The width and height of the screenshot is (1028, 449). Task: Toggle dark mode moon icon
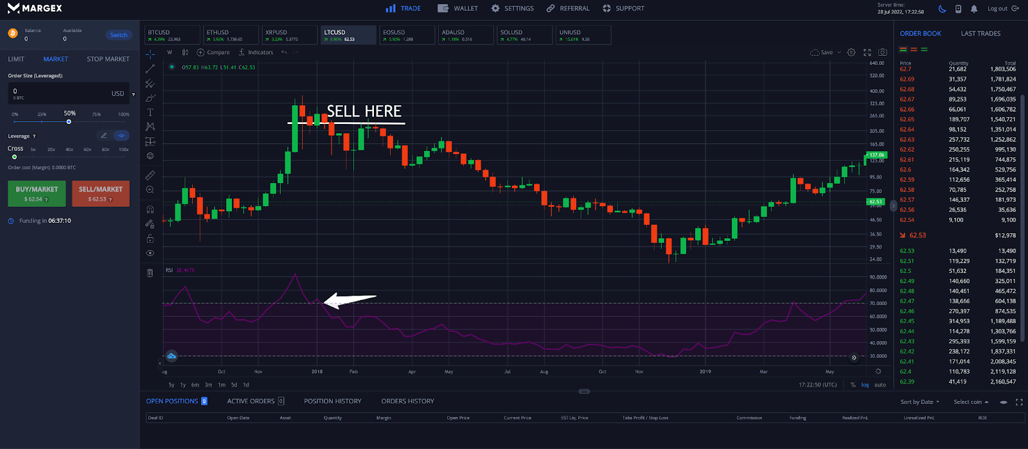[943, 9]
